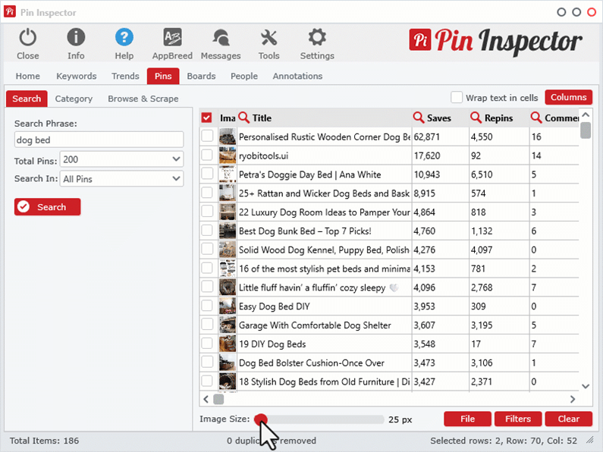Click '16 of the most stylish pet beds' title
The height and width of the screenshot is (452, 603).
click(324, 268)
